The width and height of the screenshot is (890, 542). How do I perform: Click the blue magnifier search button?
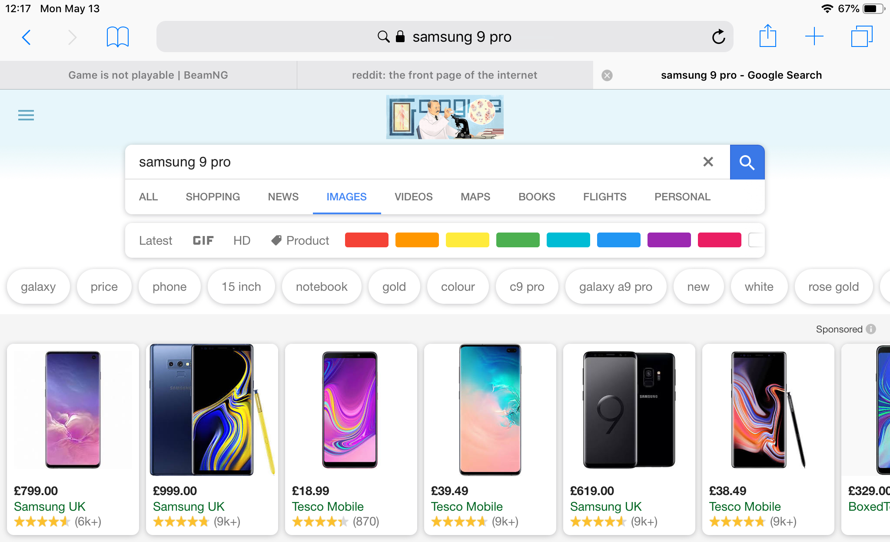[747, 162]
